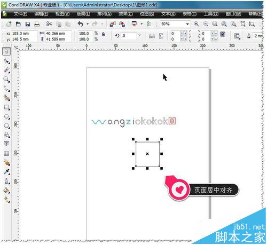Click the selected rectangle's center X marker
Viewport: 267px width, 245px height.
147,154
